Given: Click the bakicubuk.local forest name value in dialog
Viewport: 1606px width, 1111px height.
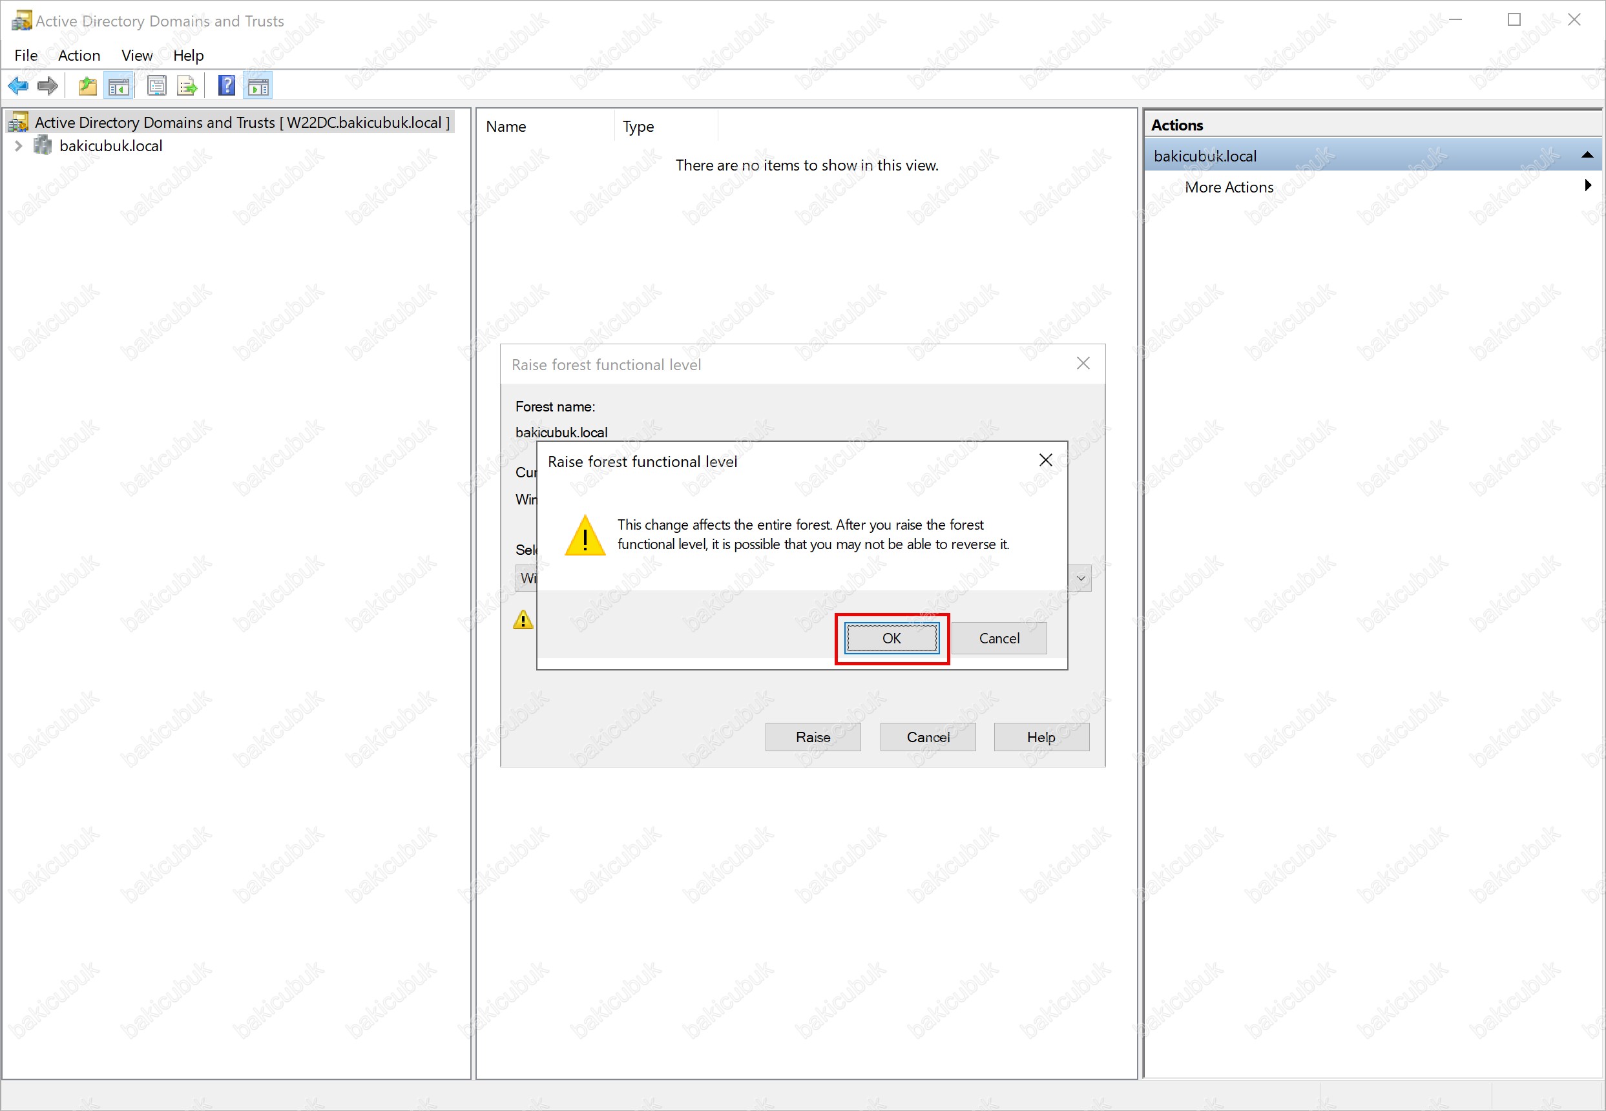Looking at the screenshot, I should click(x=561, y=432).
